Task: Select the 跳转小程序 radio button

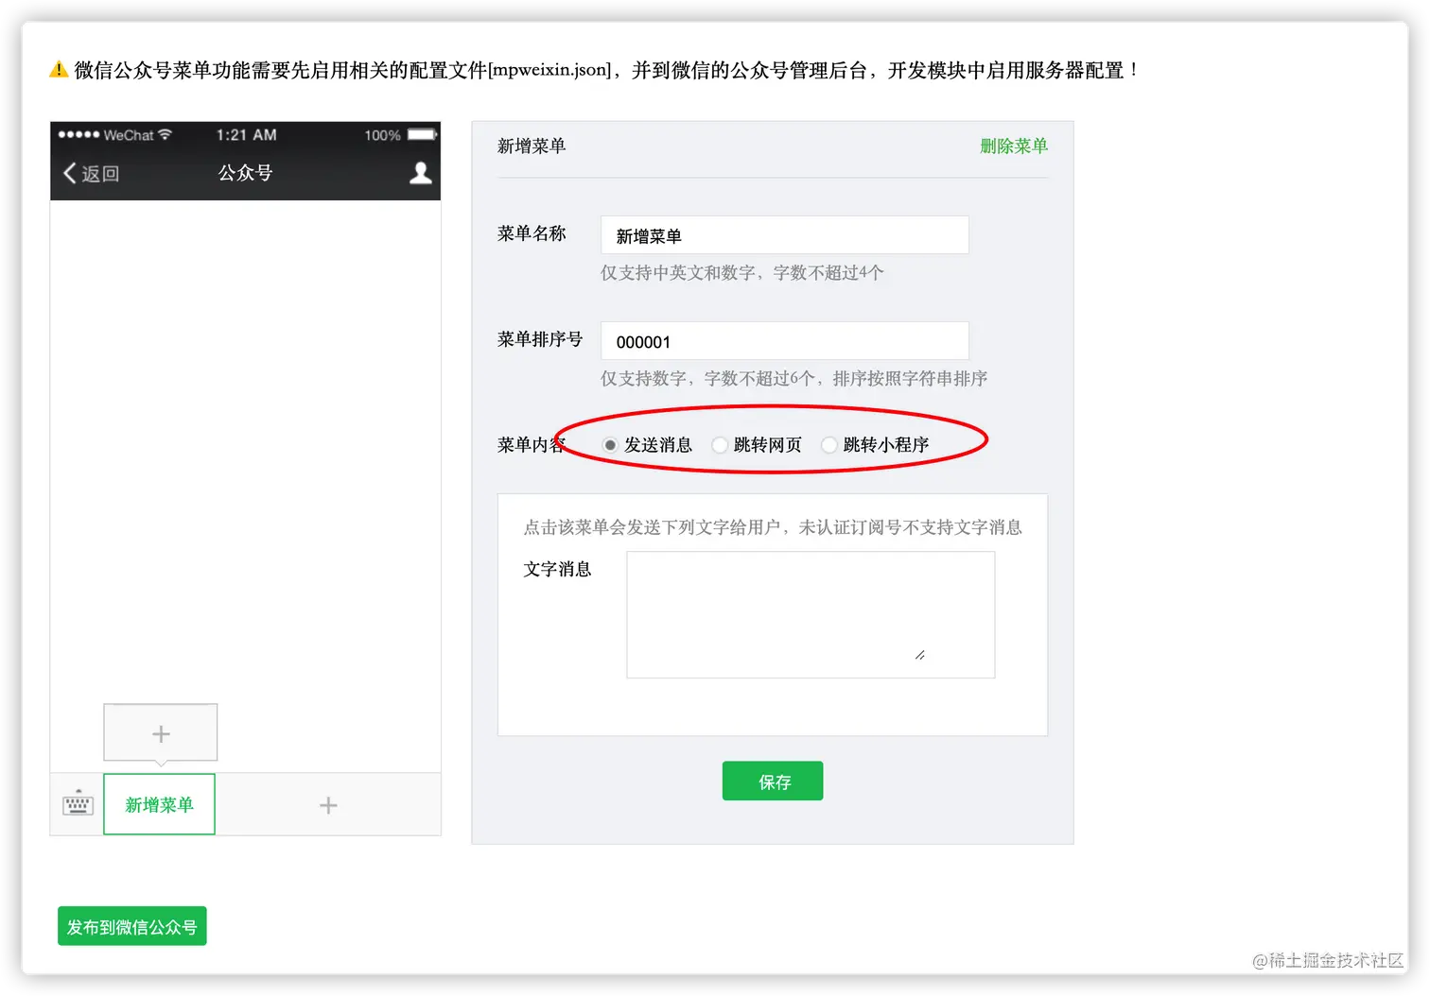Action: pos(829,445)
